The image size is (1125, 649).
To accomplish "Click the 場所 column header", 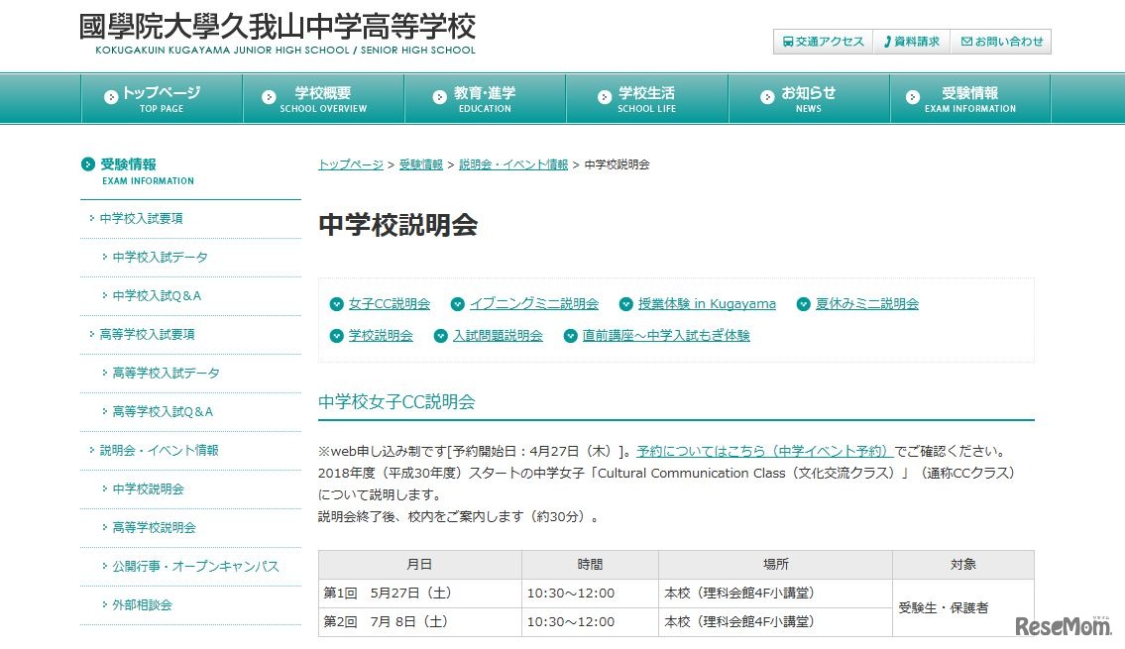I will coord(775,565).
